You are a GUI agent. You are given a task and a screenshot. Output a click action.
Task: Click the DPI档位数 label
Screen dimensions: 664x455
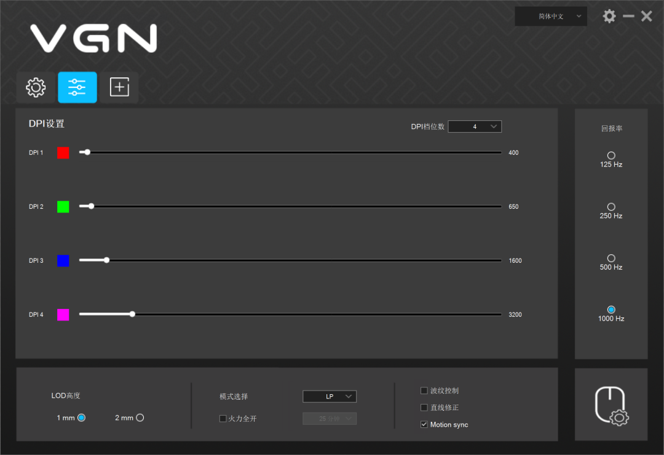[x=427, y=127]
